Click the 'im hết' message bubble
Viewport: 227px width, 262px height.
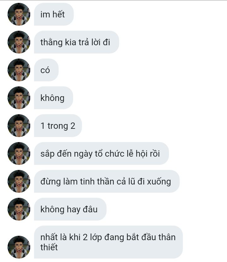pos(54,14)
